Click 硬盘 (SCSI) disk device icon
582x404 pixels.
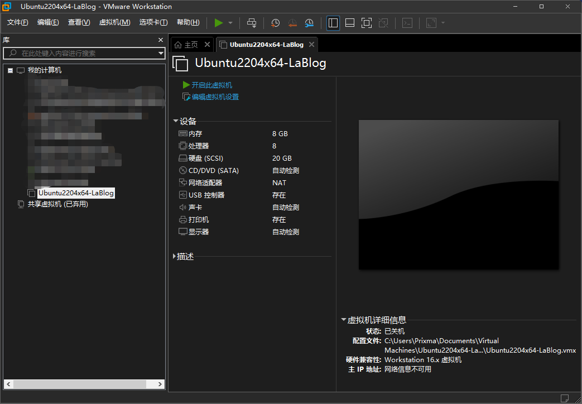pyautogui.click(x=182, y=158)
